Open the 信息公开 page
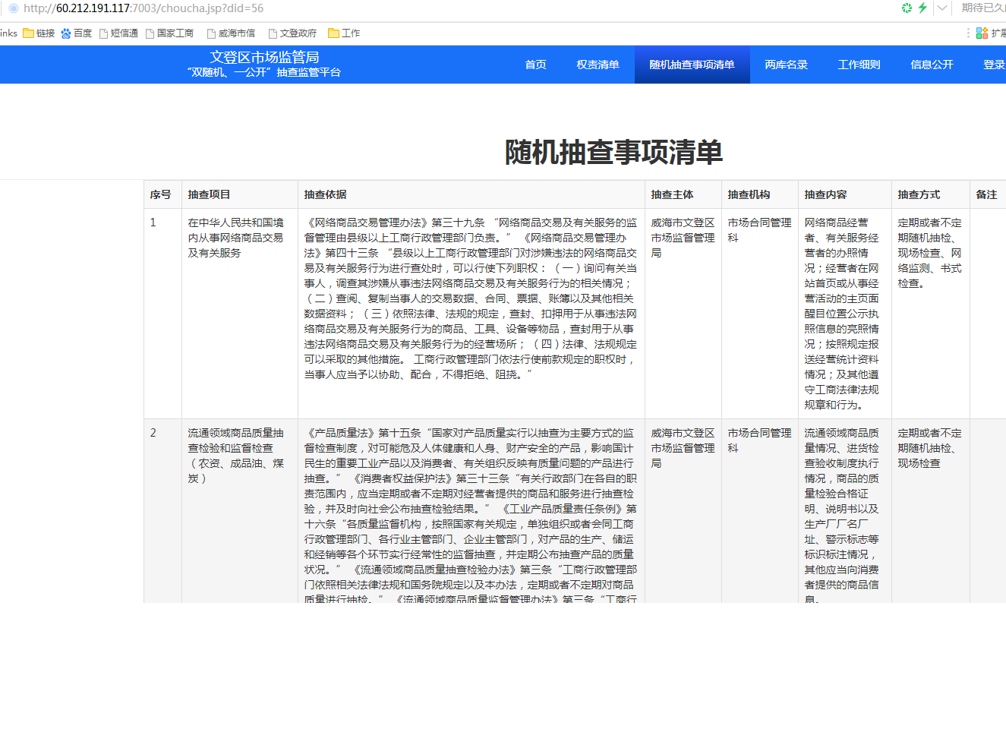 click(932, 65)
